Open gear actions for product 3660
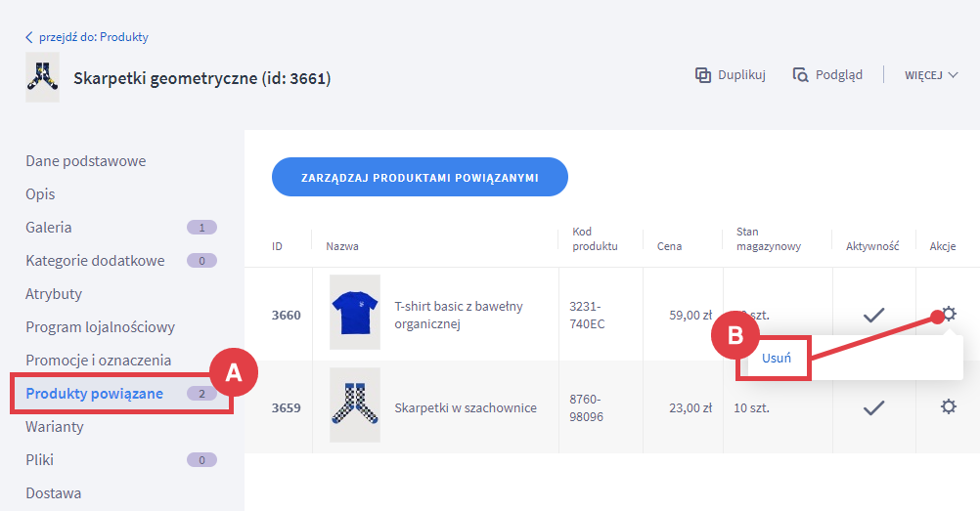The image size is (980, 511). point(948,315)
